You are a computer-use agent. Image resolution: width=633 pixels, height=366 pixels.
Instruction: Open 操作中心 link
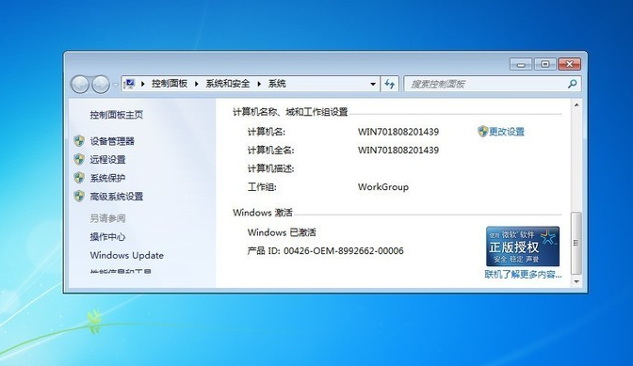click(107, 236)
